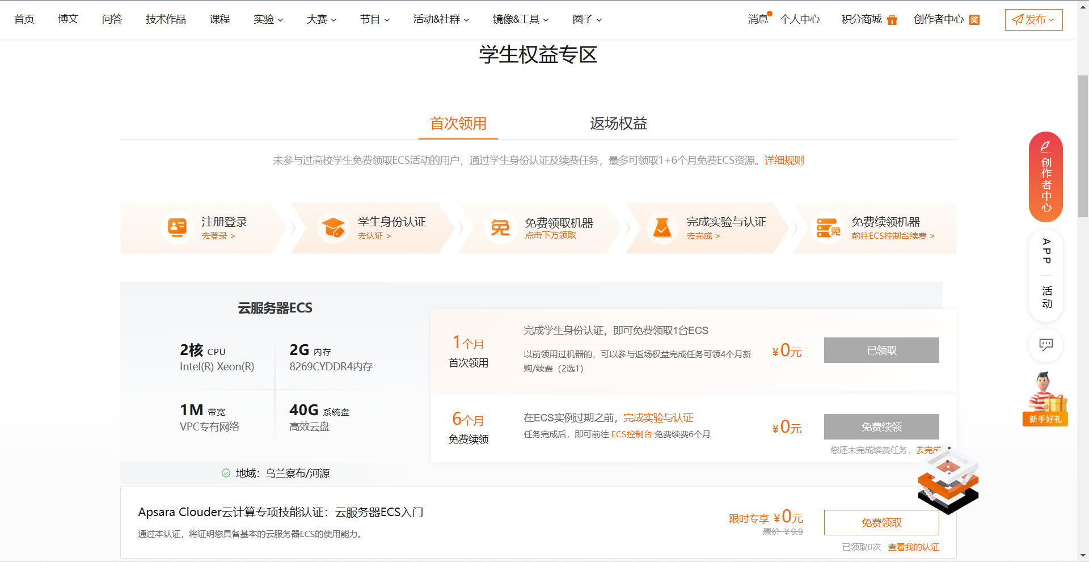Click the 学生权益专区 page title

pos(538,55)
